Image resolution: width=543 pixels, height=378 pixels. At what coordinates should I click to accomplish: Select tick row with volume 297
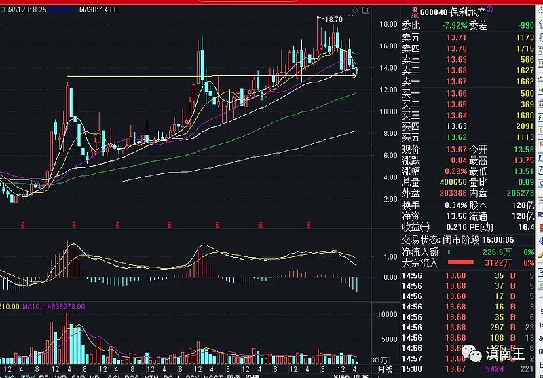(x=468, y=328)
